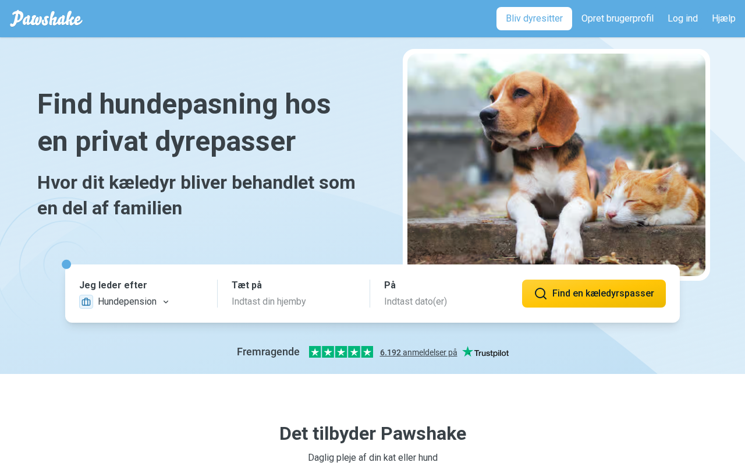Click the Fremragende rating label
This screenshot has width=745, height=466.
click(x=268, y=352)
